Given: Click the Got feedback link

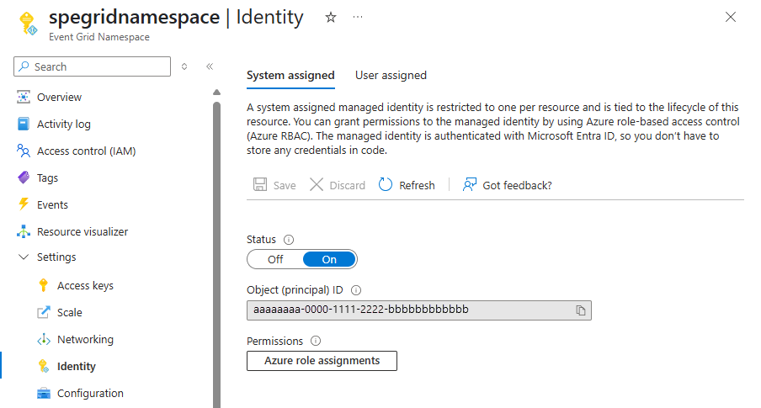Looking at the screenshot, I should 517,185.
